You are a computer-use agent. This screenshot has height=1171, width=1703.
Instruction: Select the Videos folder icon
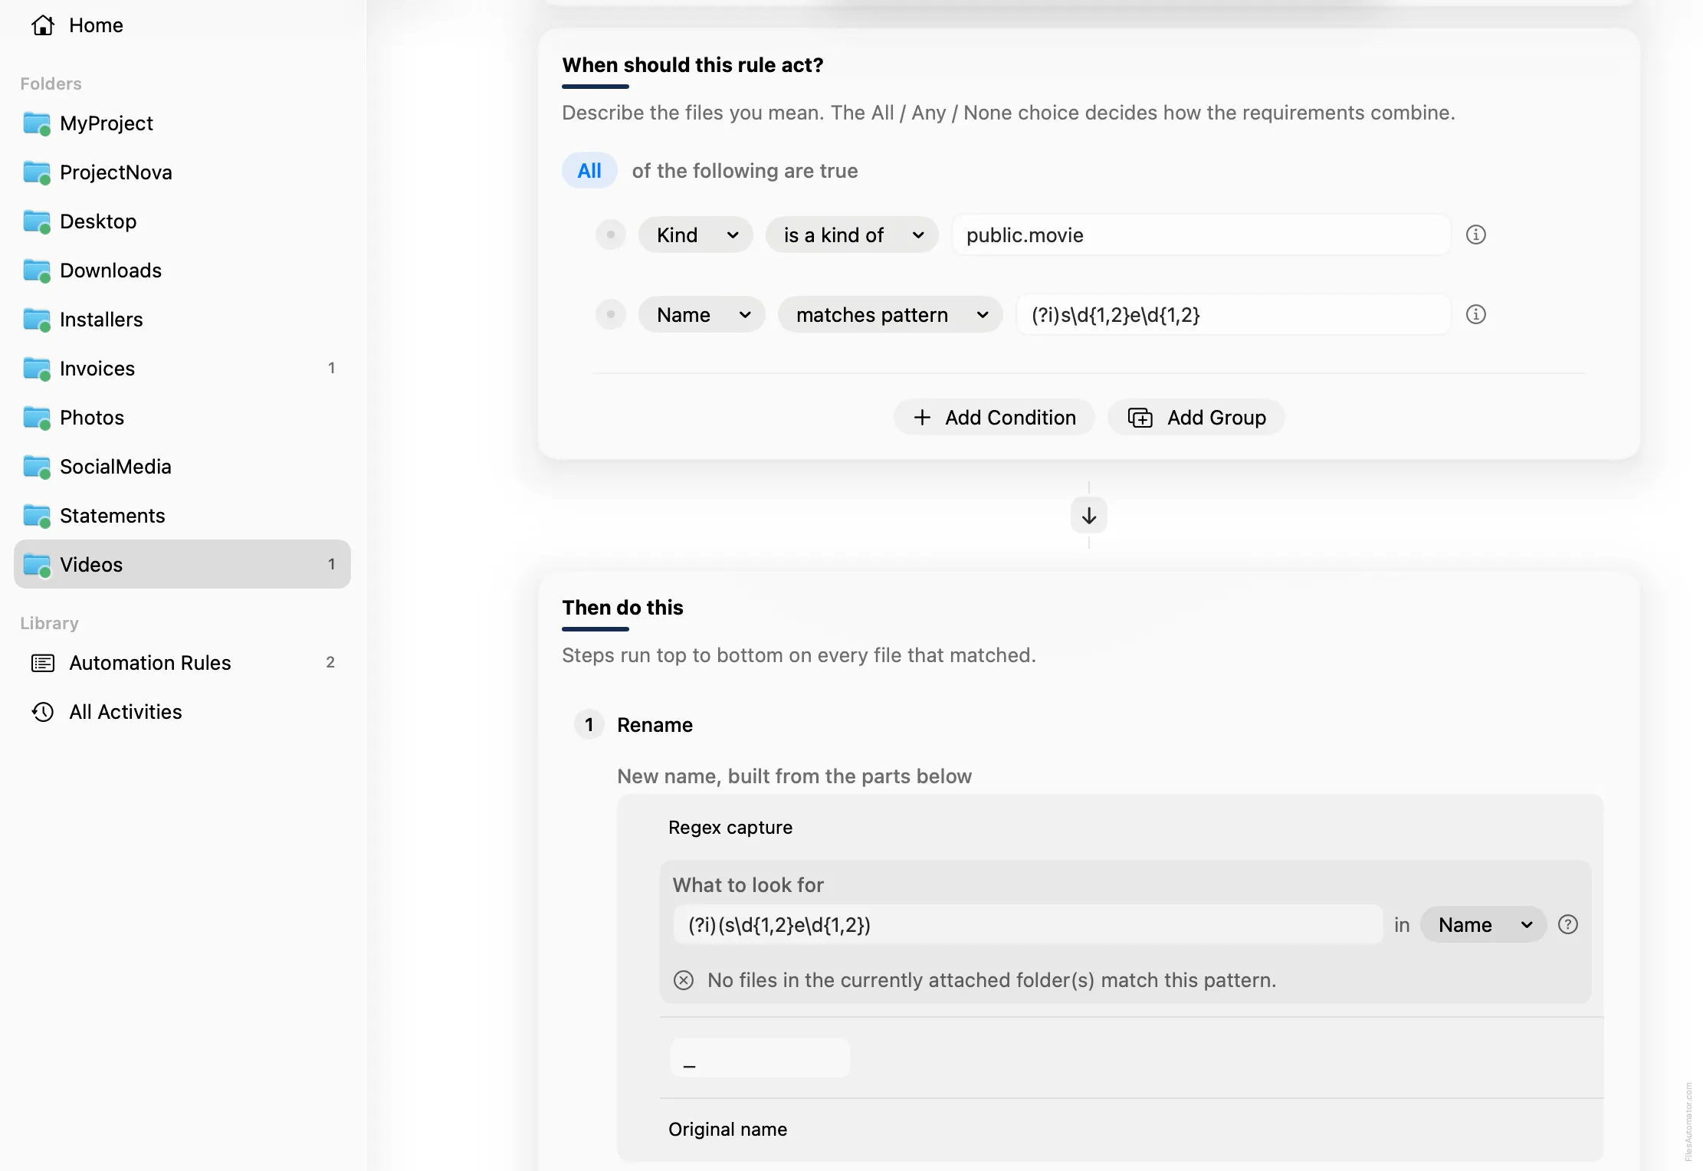[37, 565]
